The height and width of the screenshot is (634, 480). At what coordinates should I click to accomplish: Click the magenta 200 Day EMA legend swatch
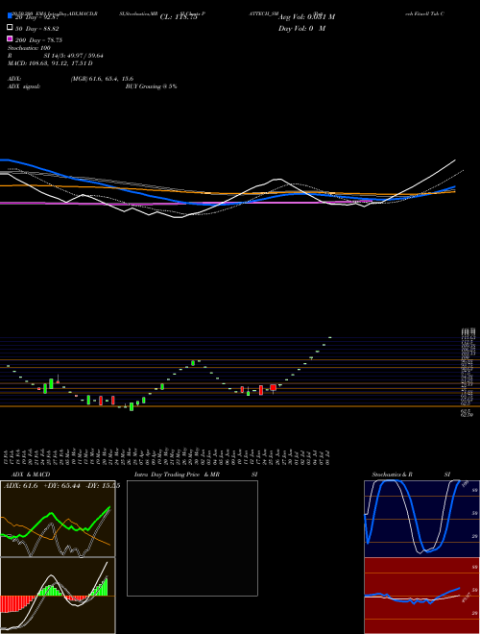tap(10, 38)
